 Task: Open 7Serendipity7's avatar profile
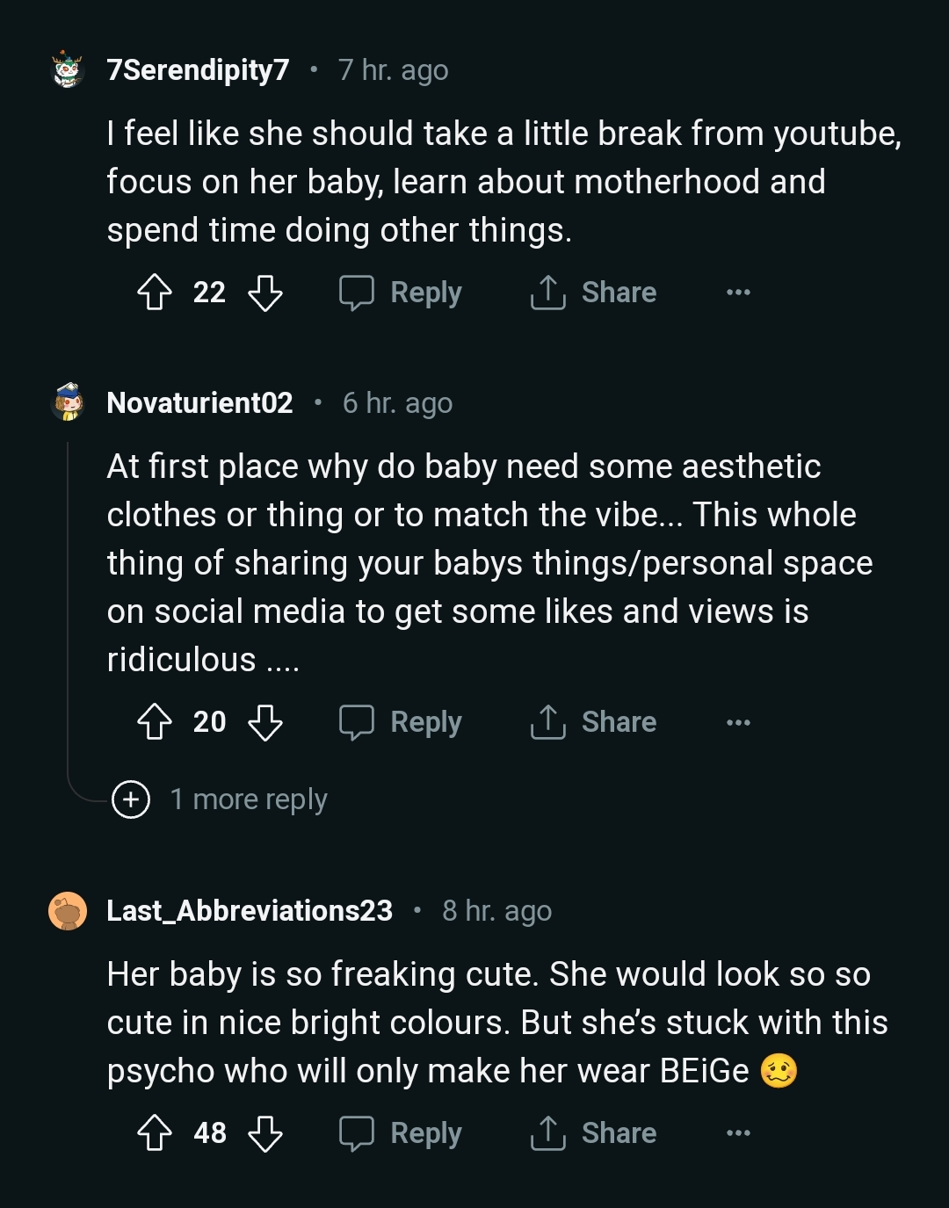(x=68, y=70)
